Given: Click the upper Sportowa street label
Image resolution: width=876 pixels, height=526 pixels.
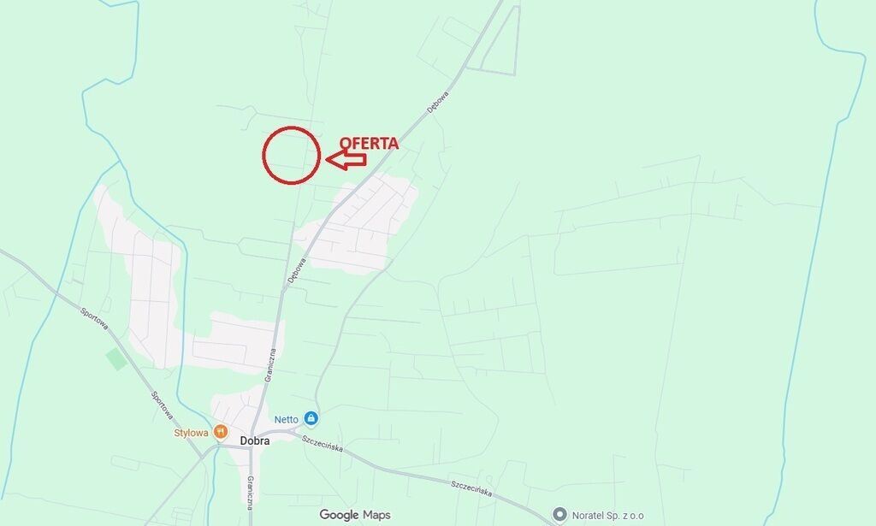Looking at the screenshot, I should tap(94, 319).
